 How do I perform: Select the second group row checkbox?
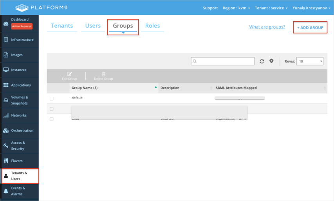pos(52,109)
